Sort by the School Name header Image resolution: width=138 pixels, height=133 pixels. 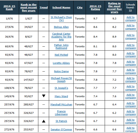point(61,7)
